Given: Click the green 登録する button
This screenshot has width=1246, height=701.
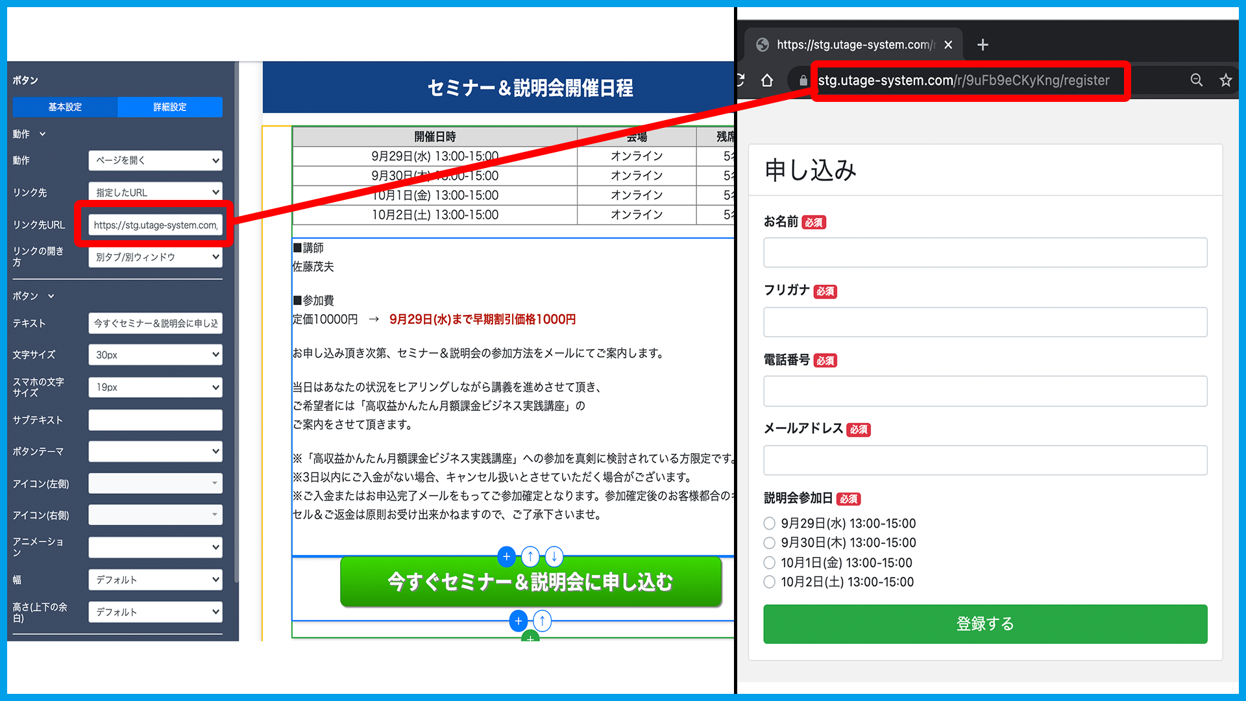Looking at the screenshot, I should click(x=984, y=624).
